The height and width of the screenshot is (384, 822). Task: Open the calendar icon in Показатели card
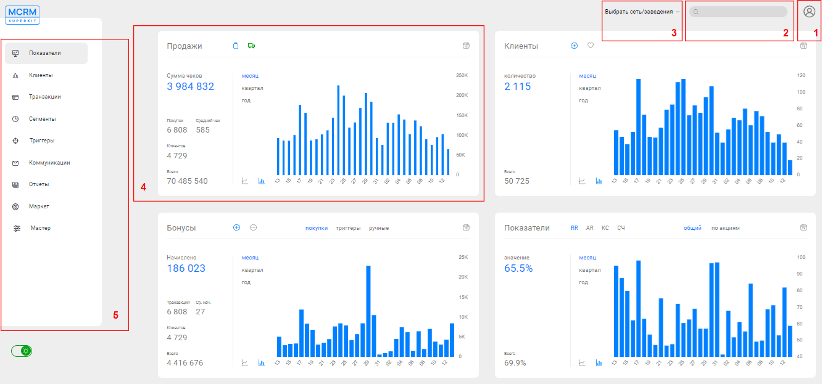coord(803,227)
